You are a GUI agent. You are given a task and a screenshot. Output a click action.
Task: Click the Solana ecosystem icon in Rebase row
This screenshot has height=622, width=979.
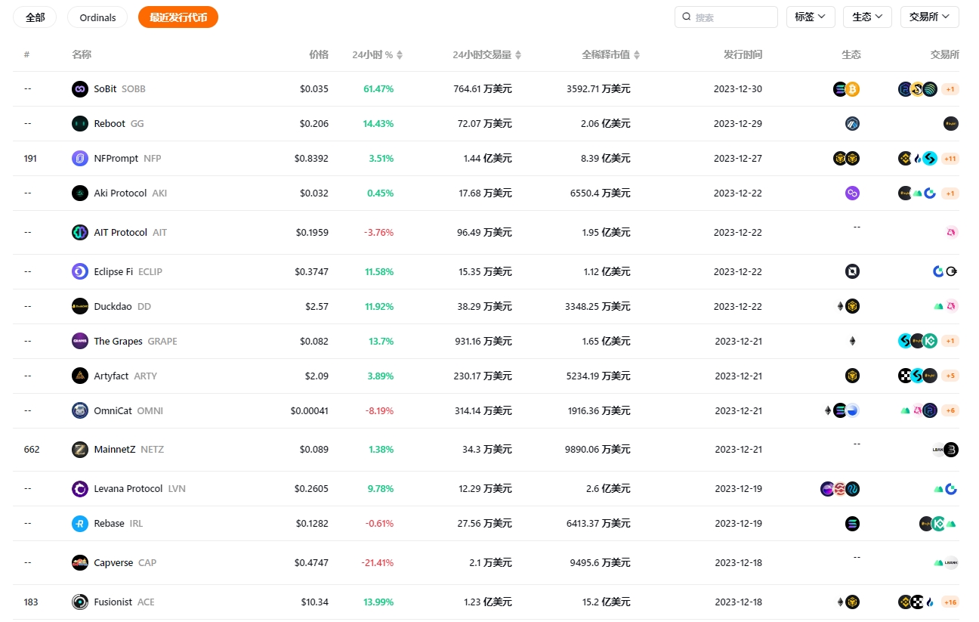point(853,524)
